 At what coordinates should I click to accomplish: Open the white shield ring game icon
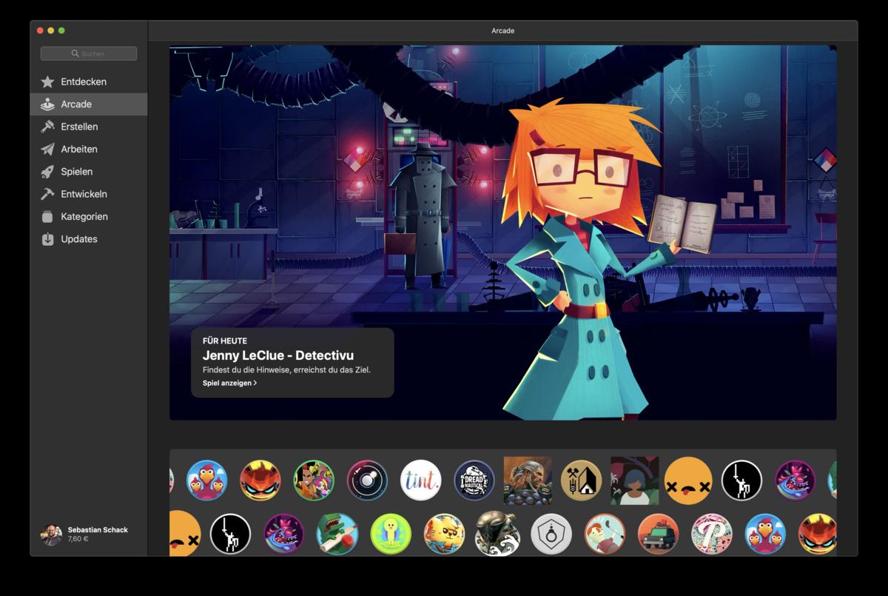coord(551,534)
